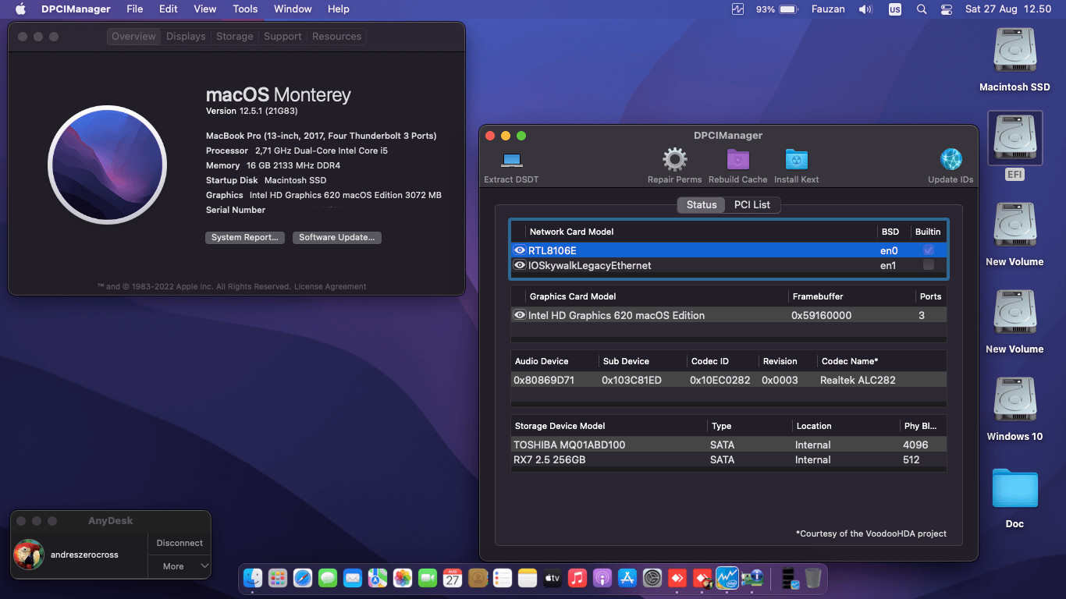Disconnect the AnyDesk session
The image size is (1066, 599).
coord(179,542)
